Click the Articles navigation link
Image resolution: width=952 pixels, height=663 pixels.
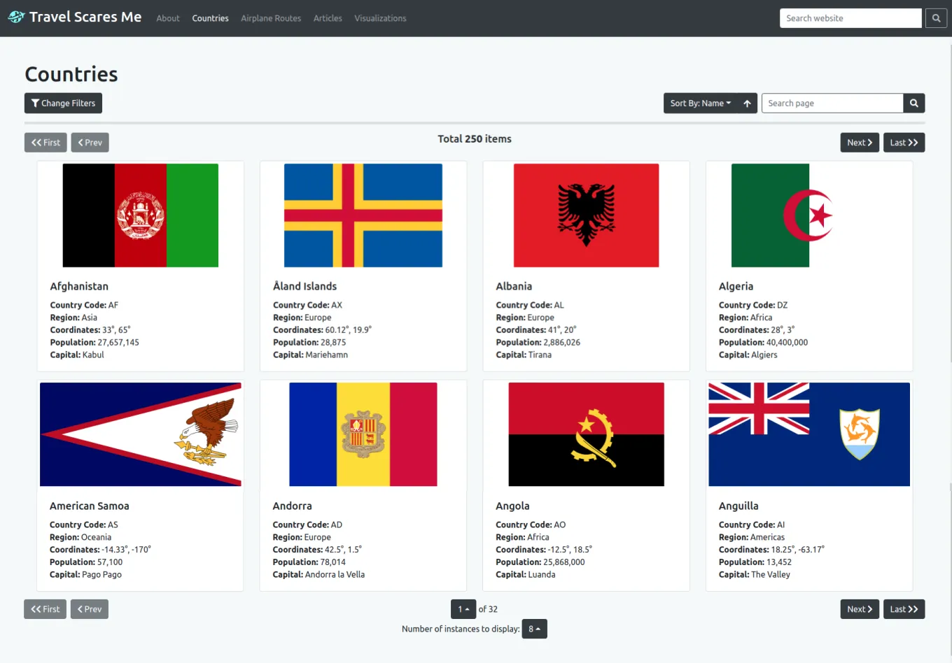click(x=328, y=18)
